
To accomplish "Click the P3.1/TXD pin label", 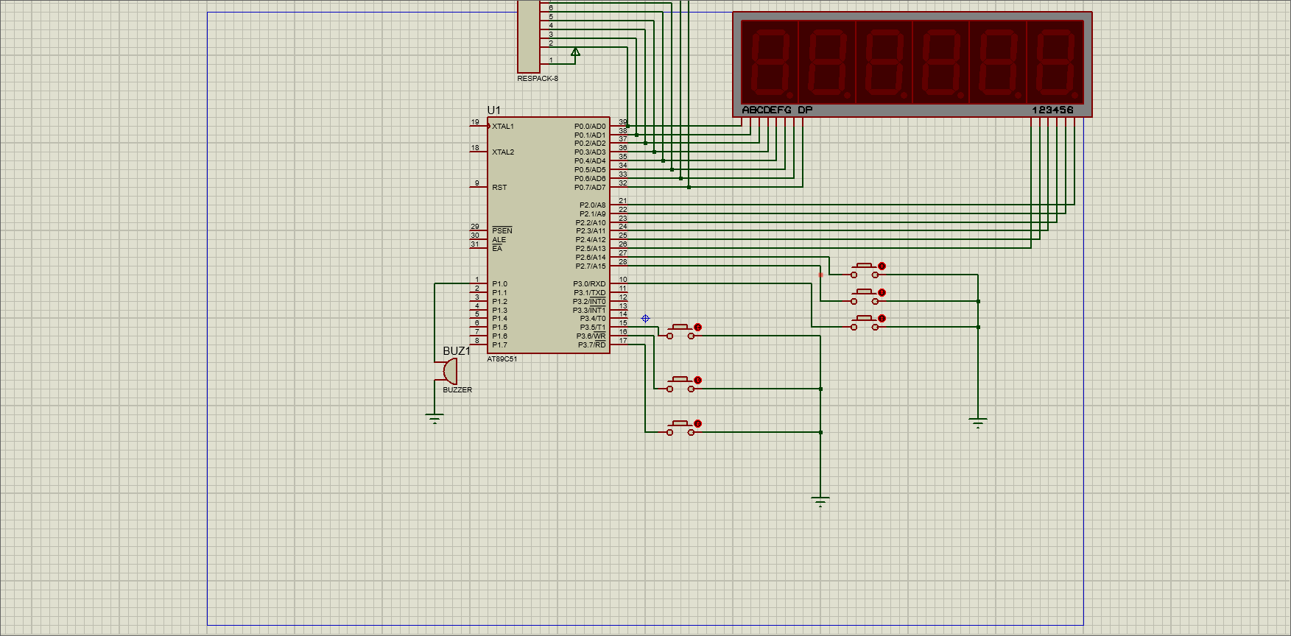I will pyautogui.click(x=590, y=293).
